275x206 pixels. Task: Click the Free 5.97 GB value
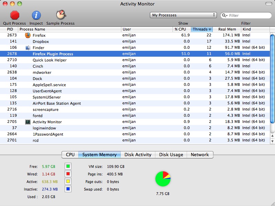pyautogui.click(x=48, y=167)
